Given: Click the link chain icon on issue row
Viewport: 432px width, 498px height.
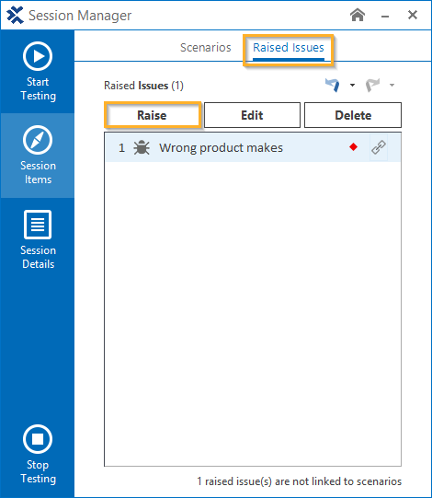Looking at the screenshot, I should click(379, 147).
